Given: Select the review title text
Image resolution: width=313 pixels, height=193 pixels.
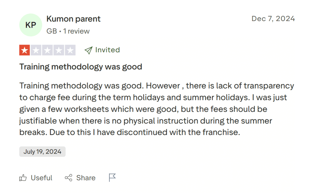Looking at the screenshot, I should pyautogui.click(x=81, y=67).
